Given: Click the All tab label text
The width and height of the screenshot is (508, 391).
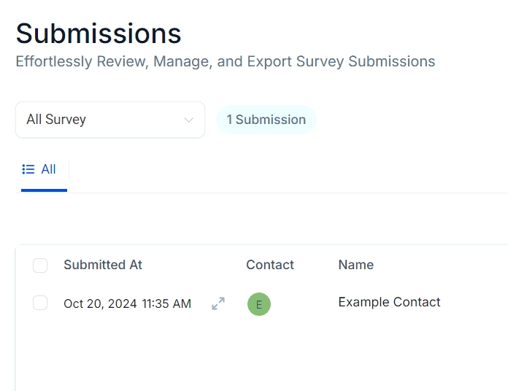Looking at the screenshot, I should [x=48, y=169].
